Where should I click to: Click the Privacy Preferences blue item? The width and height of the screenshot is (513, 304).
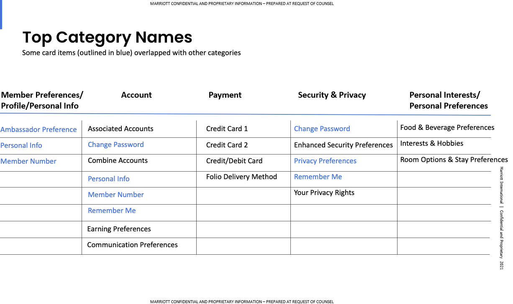click(x=325, y=161)
